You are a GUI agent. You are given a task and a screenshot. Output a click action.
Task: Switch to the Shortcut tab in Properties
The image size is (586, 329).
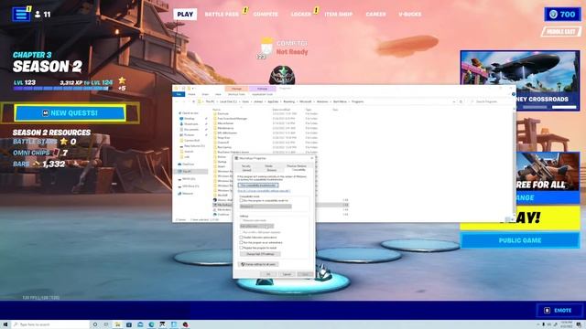point(272,170)
